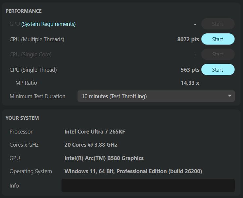
Task: Click the YOUR SYSTEM section heading
Action: tap(22, 118)
